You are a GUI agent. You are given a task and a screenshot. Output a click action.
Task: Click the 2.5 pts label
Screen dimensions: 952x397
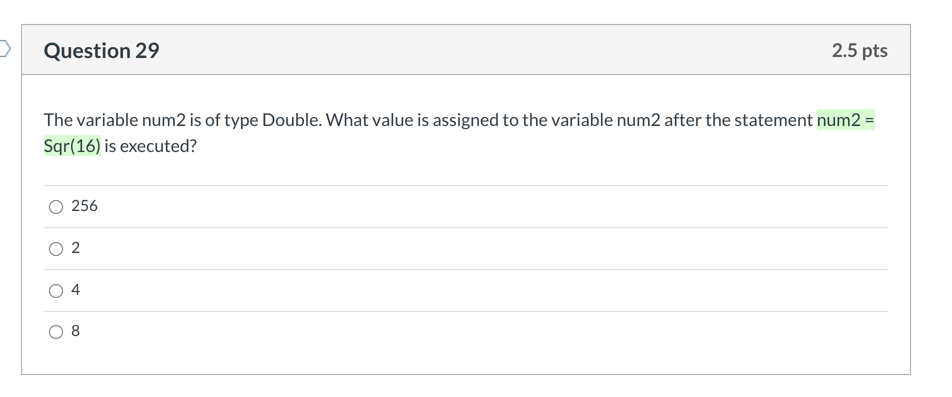(859, 50)
